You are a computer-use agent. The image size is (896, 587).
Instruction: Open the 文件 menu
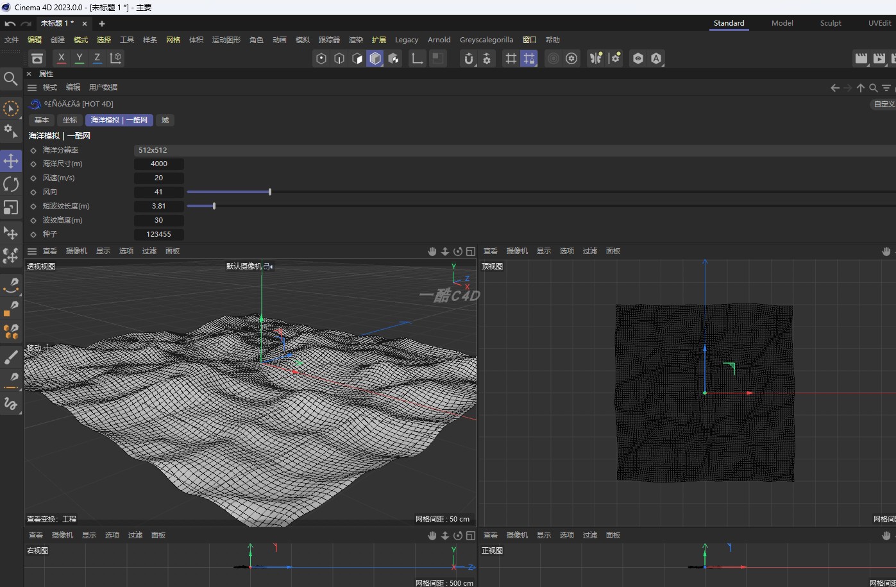point(12,40)
